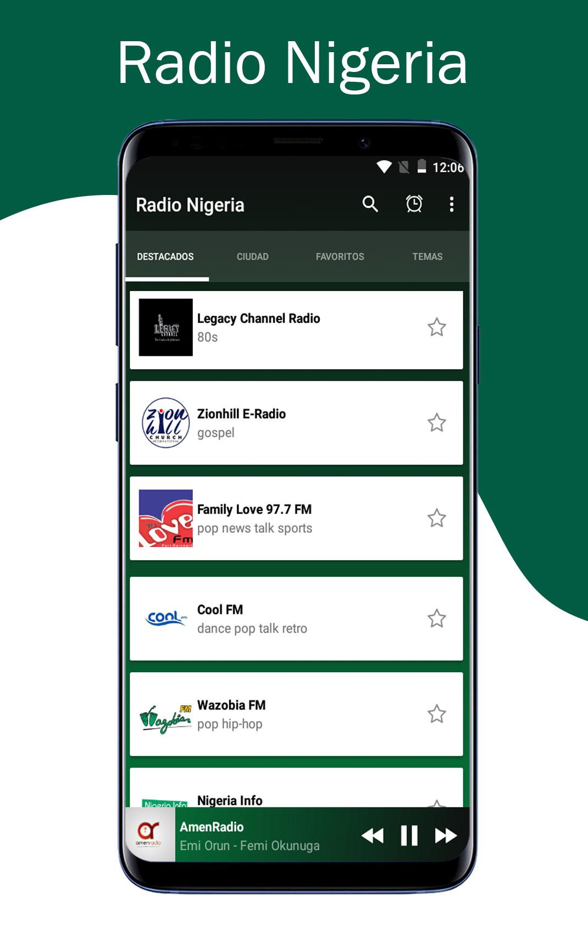Skip to next station with forward button
Viewport: 588px width, 926px height.
click(446, 836)
